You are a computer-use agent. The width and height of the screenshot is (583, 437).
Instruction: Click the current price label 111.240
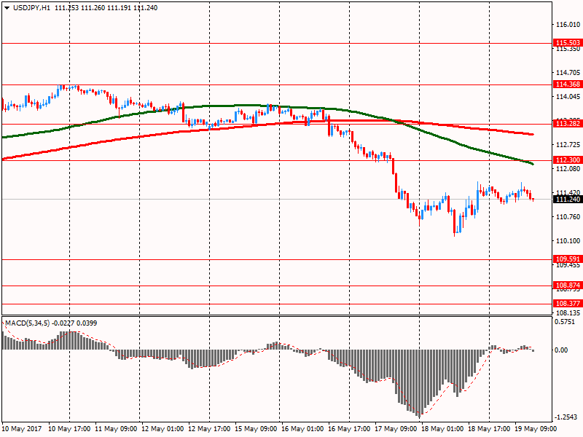click(x=568, y=200)
